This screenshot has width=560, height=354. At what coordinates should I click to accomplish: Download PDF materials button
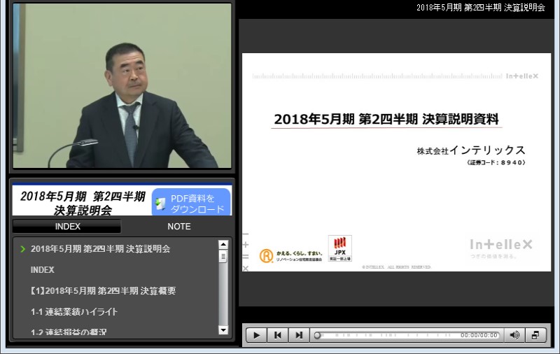[191, 202]
